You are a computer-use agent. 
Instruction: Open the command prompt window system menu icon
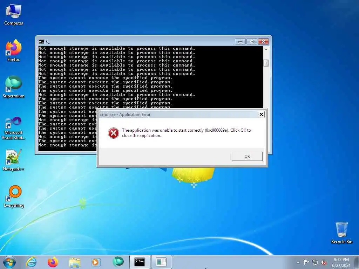41,42
